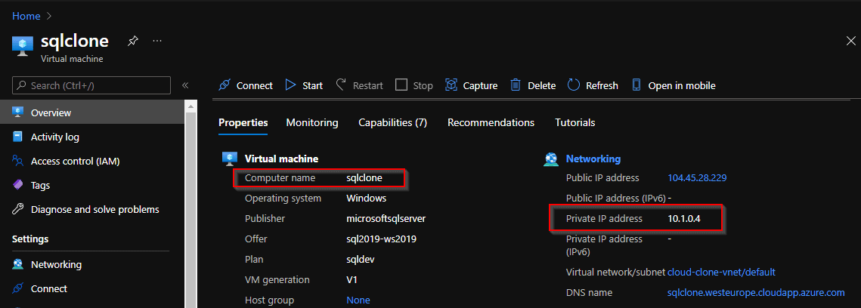
Task: Click the Activity log icon
Action: point(18,137)
